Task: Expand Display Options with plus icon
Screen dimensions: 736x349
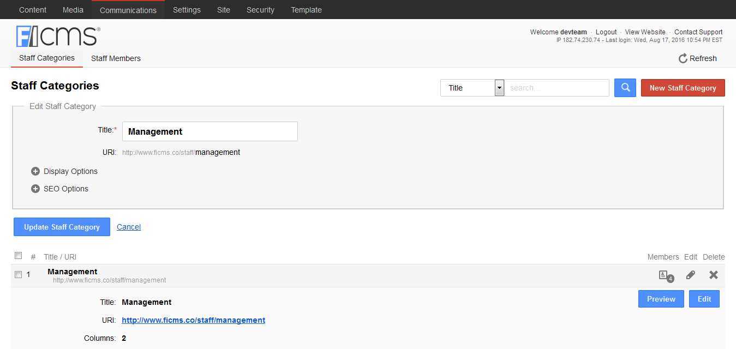Action: 35,171
